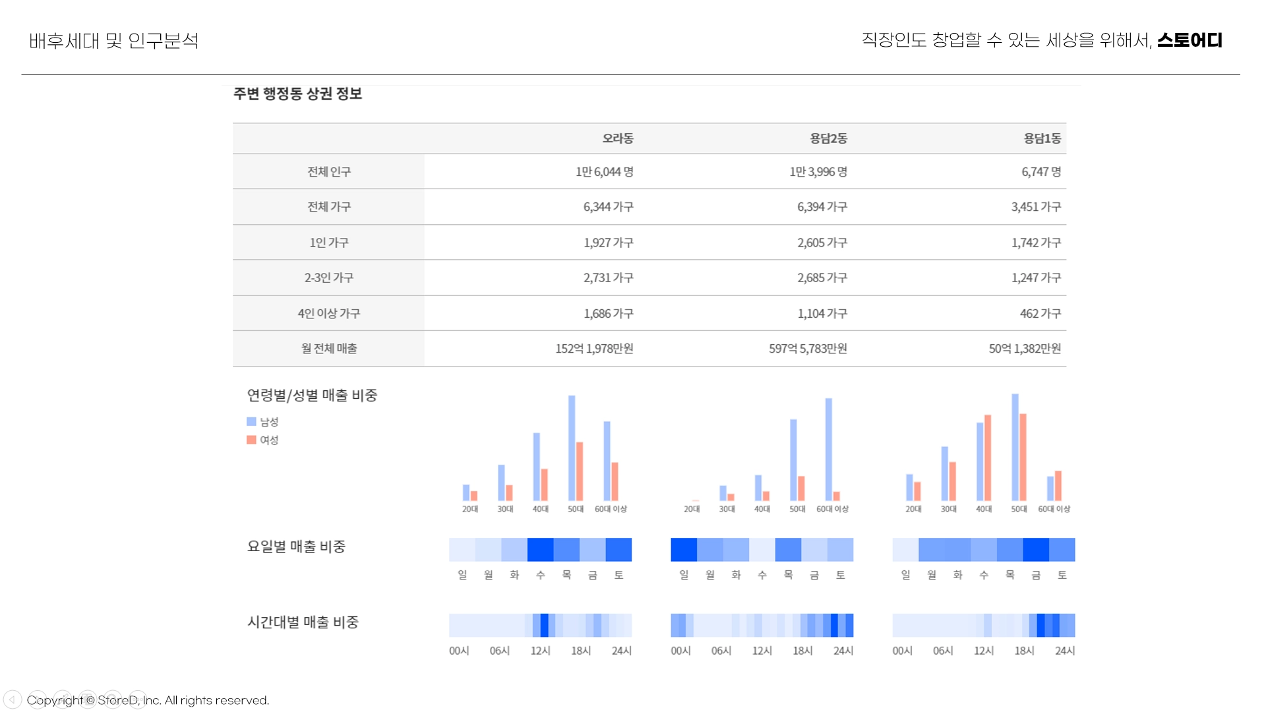
Task: Open the see all slides grid icon
Action: point(88,699)
